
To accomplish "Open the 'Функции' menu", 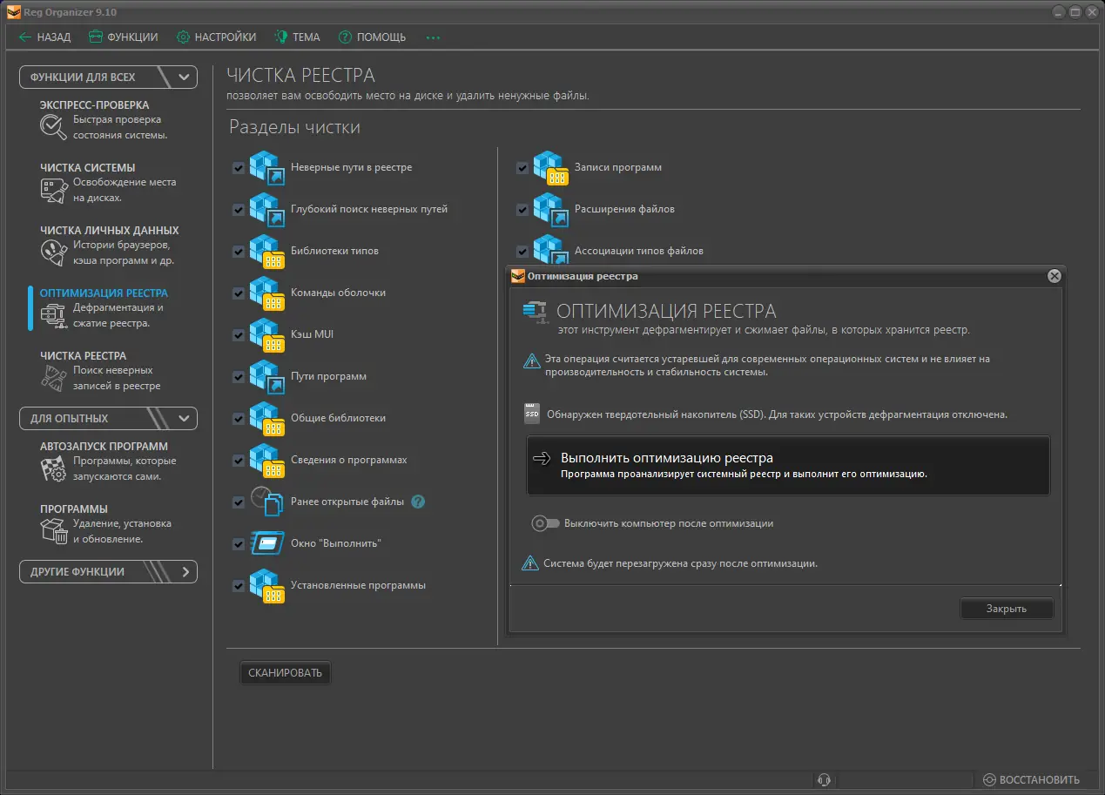I will tap(124, 37).
